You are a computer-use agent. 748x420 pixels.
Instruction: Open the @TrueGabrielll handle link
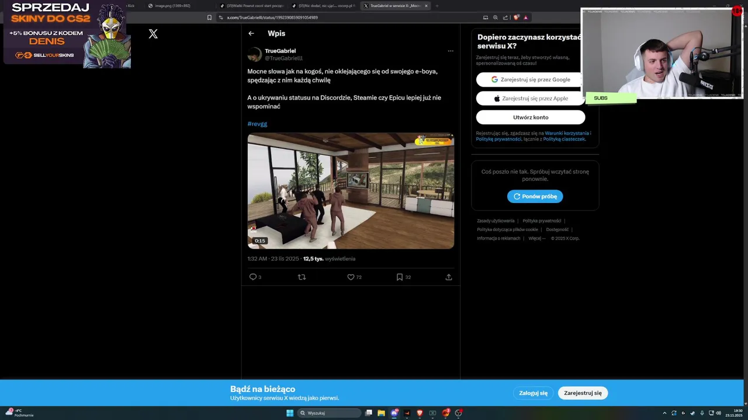point(283,58)
